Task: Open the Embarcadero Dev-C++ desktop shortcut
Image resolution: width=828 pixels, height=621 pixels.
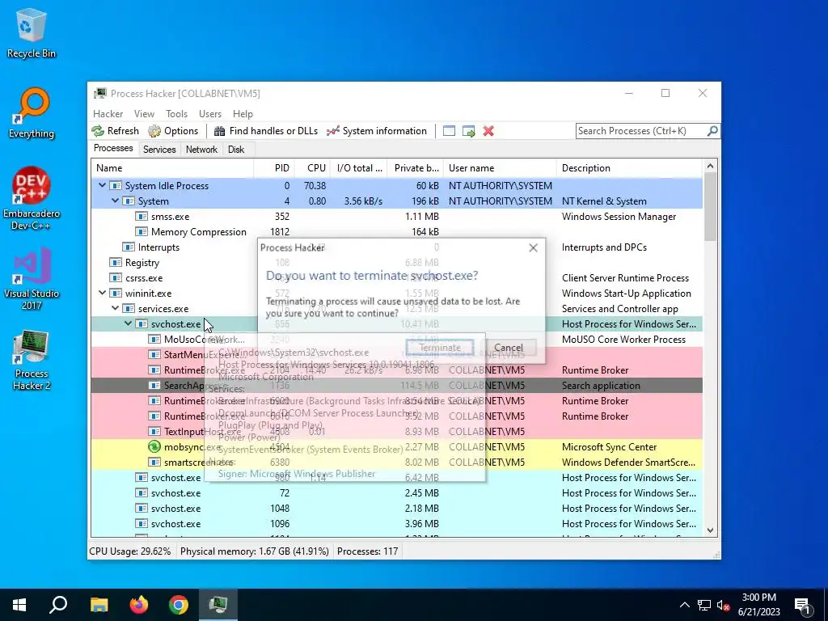Action: 32,199
